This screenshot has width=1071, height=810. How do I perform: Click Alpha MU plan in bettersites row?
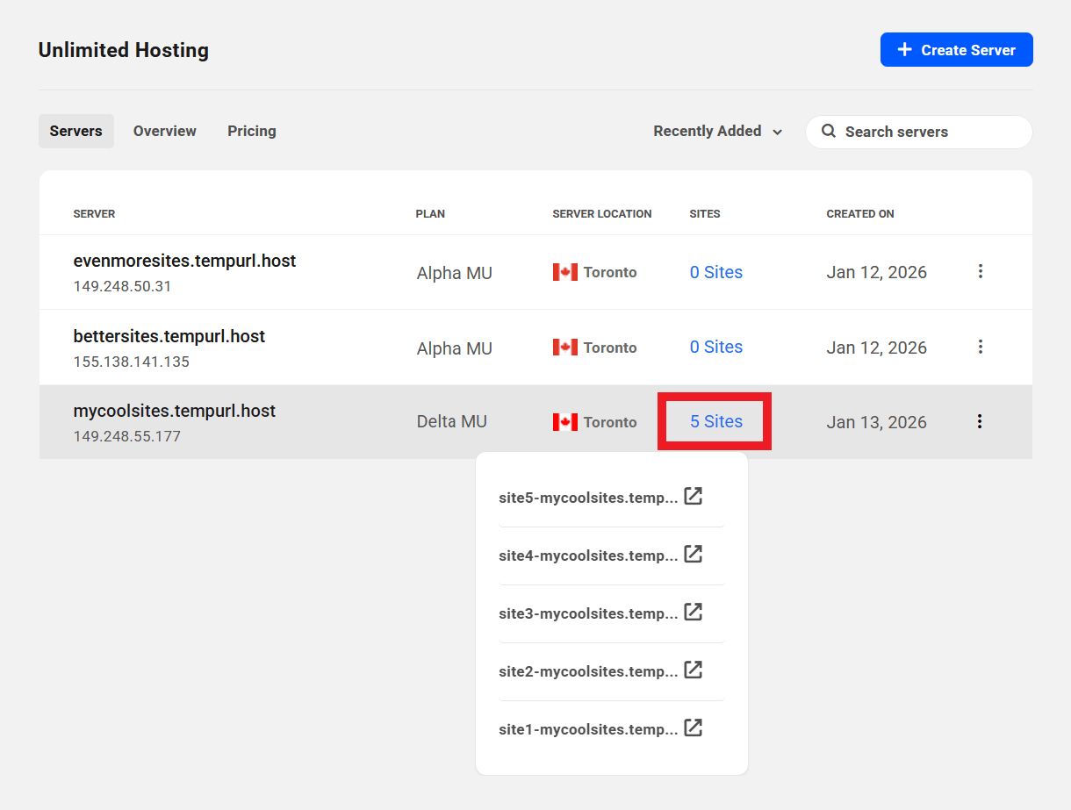(x=455, y=348)
